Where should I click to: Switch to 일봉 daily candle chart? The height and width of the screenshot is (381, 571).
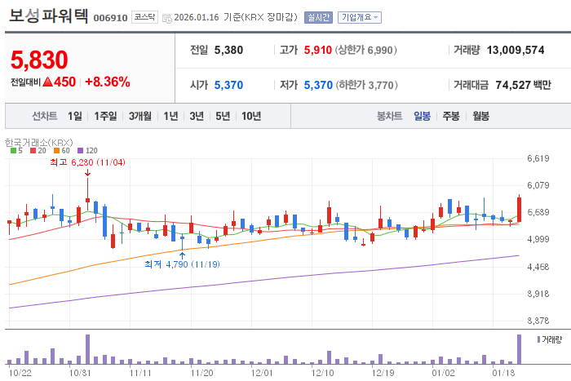(x=422, y=116)
